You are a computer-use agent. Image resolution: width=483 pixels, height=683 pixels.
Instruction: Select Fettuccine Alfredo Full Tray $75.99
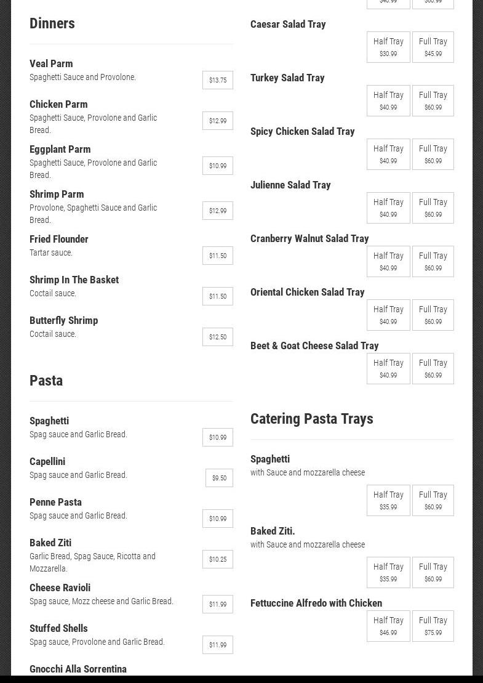pos(433,626)
